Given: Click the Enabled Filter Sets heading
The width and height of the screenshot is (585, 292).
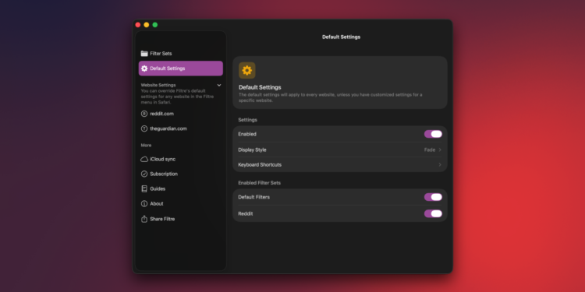Looking at the screenshot, I should tap(259, 183).
